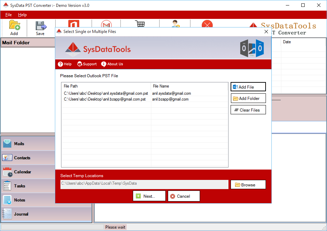This screenshot has height=231, width=327.
Task: Click the File Name column header
Action: tap(189, 86)
